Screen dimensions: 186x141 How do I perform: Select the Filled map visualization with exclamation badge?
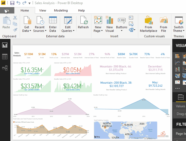tap(177, 75)
